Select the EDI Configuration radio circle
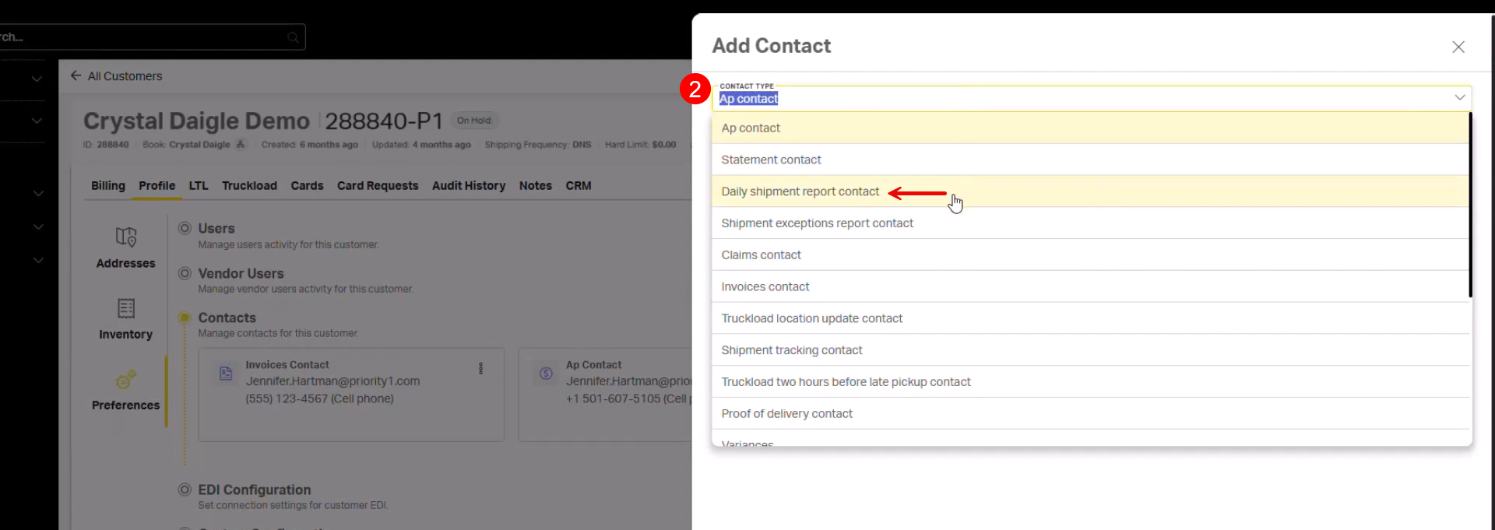 185,490
